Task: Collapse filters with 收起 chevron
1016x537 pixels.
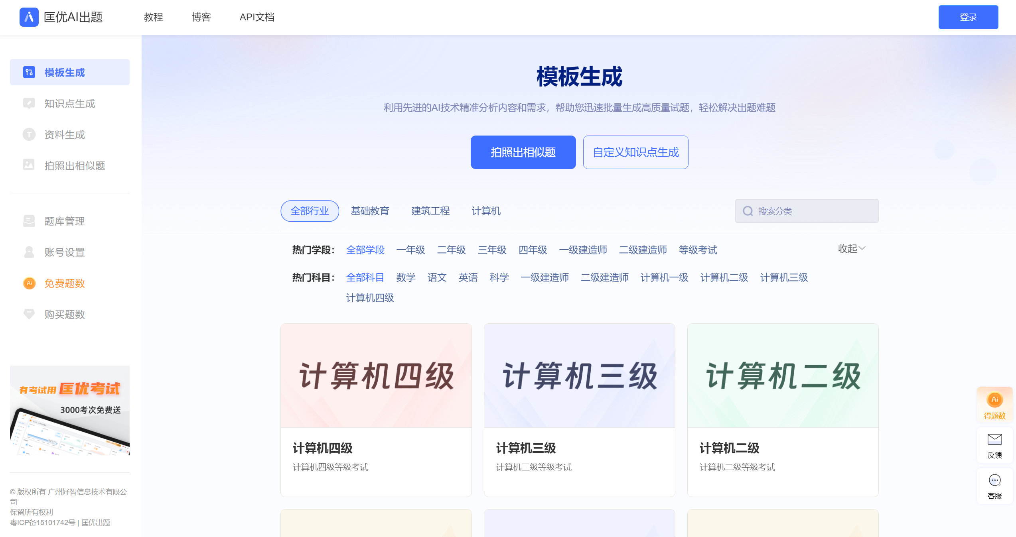Action: coord(862,248)
